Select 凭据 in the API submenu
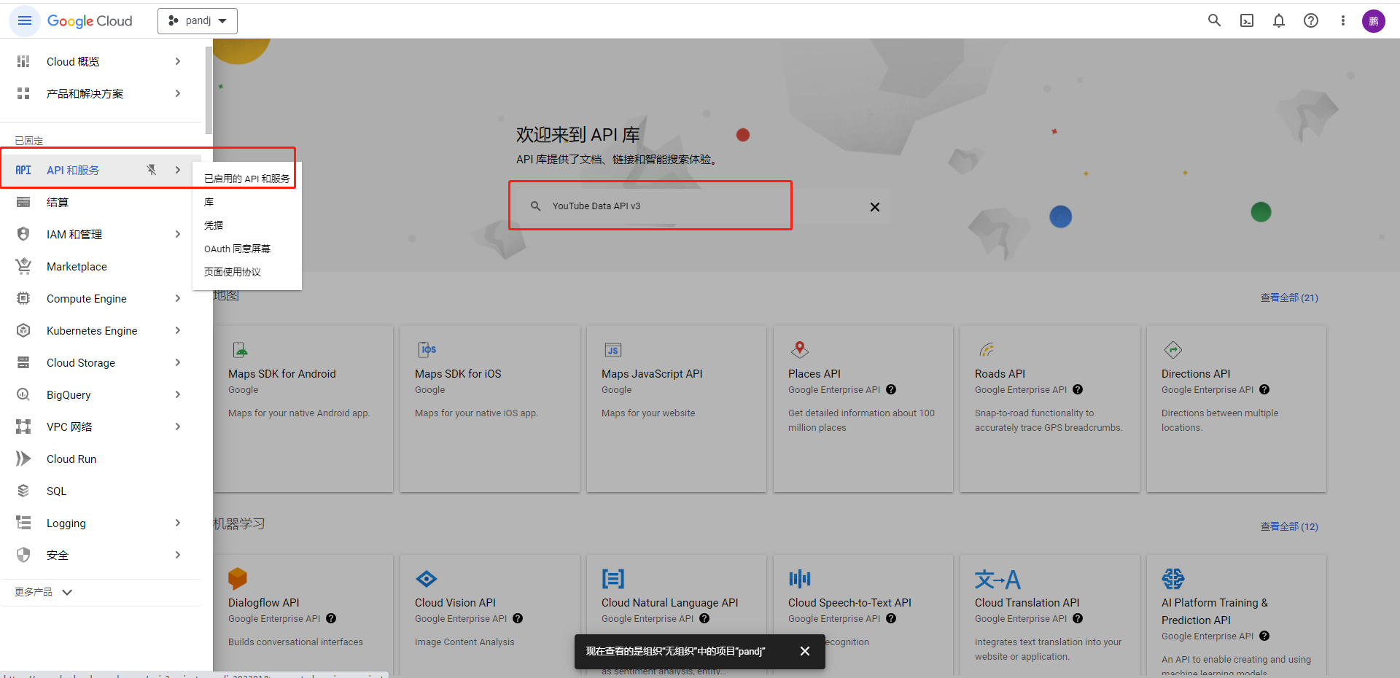 [x=214, y=225]
